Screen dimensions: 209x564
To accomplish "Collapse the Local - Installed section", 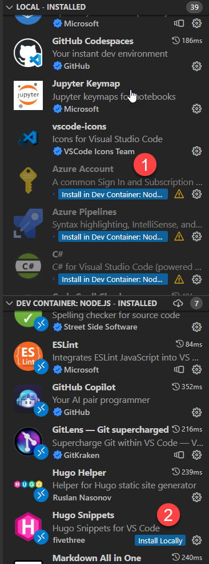I will pyautogui.click(x=9, y=7).
